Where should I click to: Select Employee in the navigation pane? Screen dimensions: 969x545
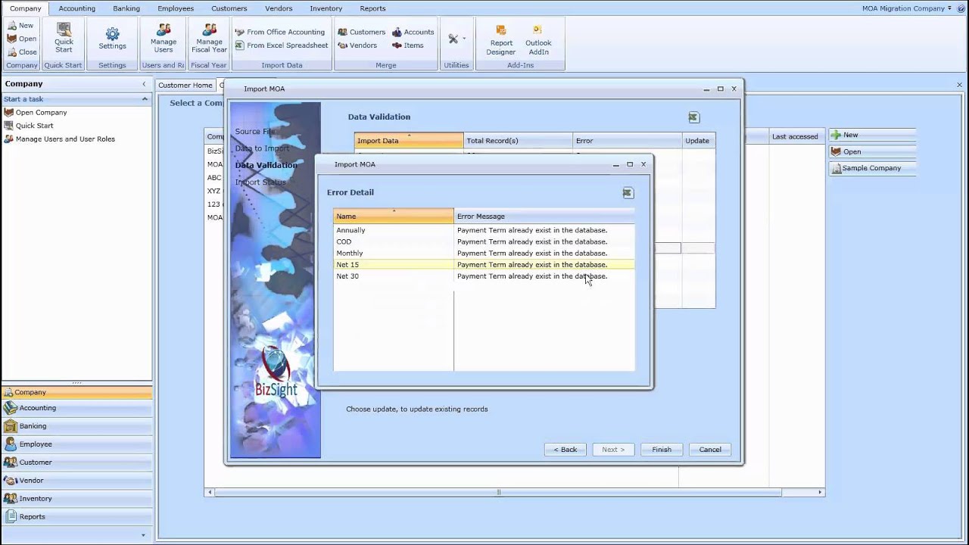click(x=76, y=444)
